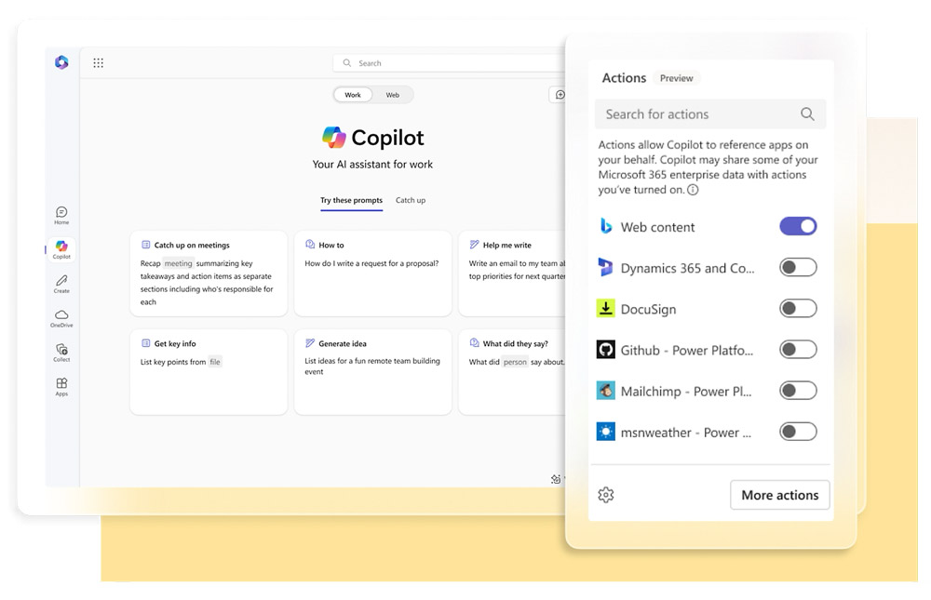Click the 'person' placeholder chip
The image size is (931, 600).
click(515, 362)
